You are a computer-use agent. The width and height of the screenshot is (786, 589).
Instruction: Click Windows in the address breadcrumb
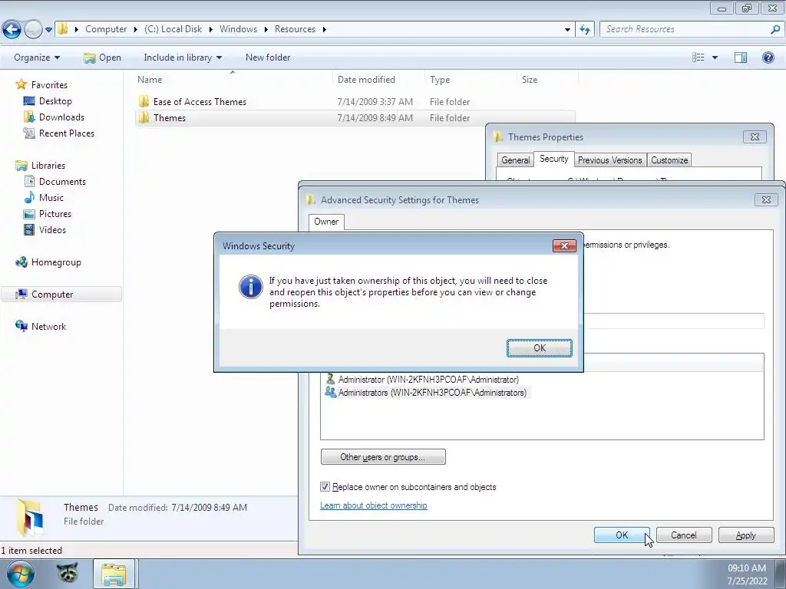click(238, 29)
